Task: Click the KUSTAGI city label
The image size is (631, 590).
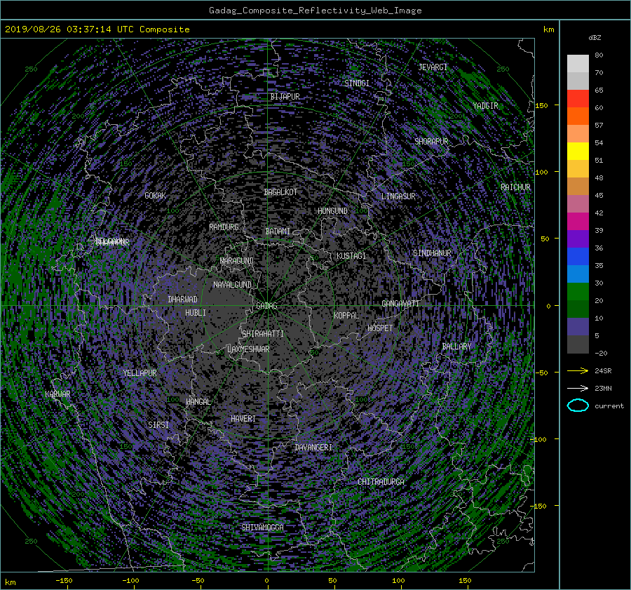Action: tap(351, 256)
